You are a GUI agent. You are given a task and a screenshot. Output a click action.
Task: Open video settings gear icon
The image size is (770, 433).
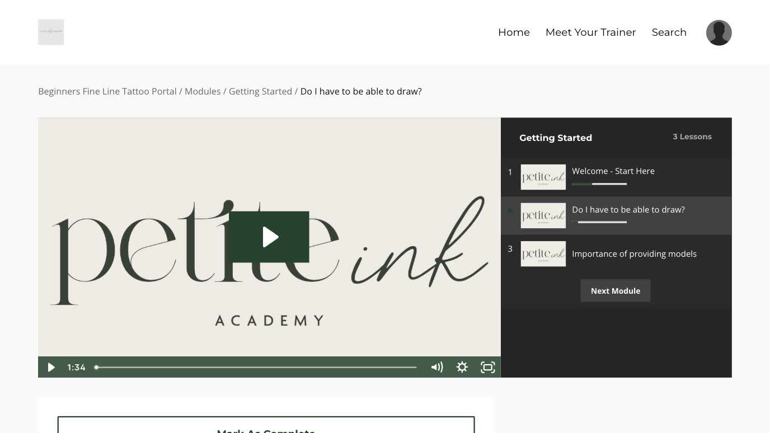pos(462,367)
